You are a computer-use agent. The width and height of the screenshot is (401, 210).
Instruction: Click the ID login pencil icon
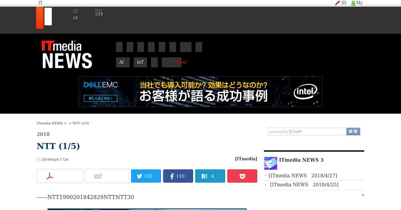point(338,3)
